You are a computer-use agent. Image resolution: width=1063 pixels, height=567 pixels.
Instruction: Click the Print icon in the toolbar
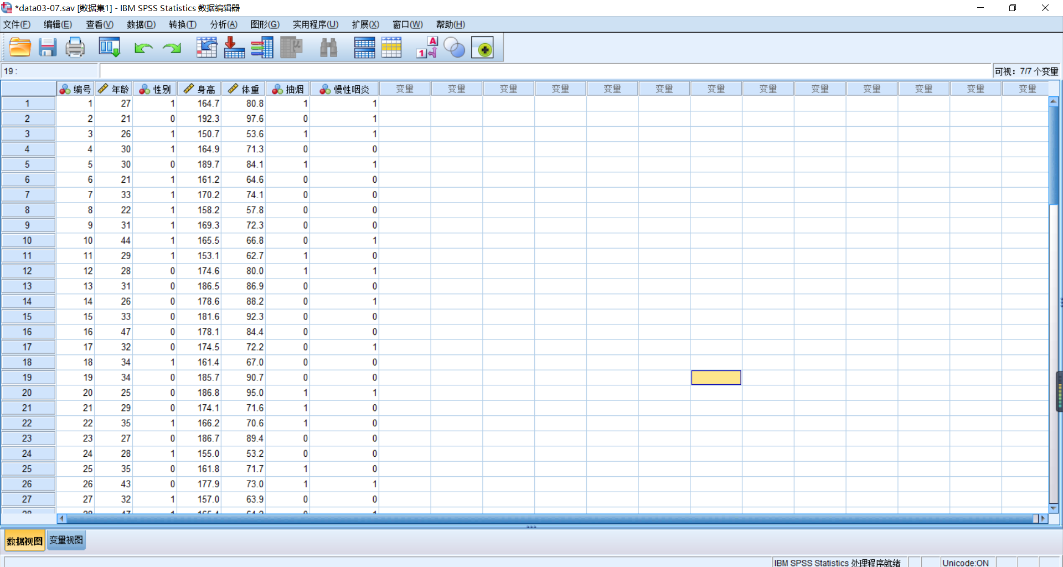[x=75, y=48]
